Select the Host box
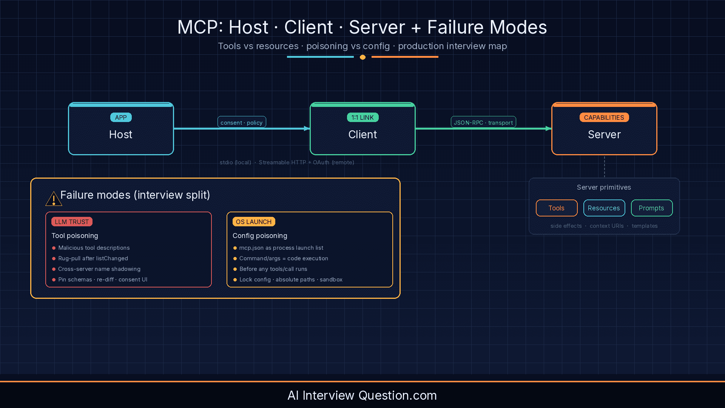Screen dimensions: 725x408 tap(121, 128)
